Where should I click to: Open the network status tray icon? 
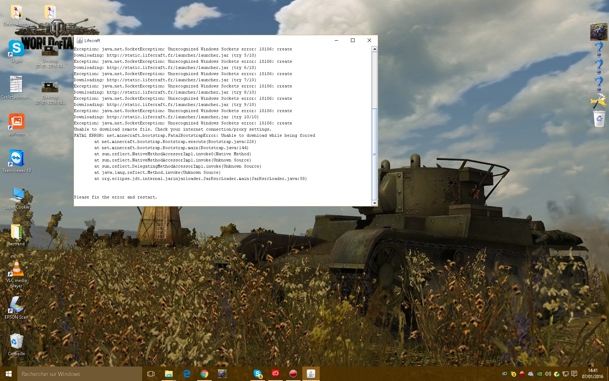pyautogui.click(x=565, y=374)
